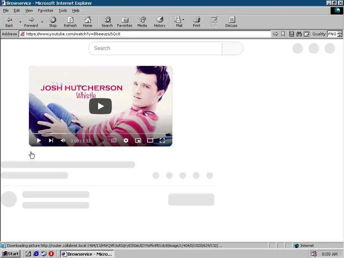Image resolution: width=344 pixels, height=258 pixels.
Task: Click the binoculars find icon
Action: pyautogui.click(x=299, y=34)
